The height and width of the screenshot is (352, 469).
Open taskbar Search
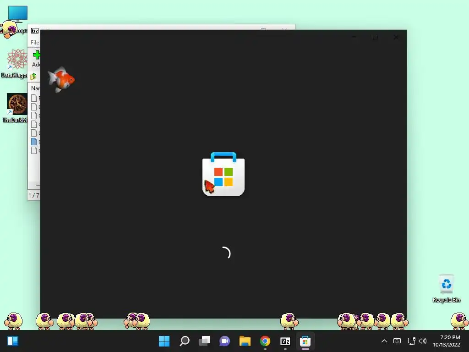coord(184,341)
